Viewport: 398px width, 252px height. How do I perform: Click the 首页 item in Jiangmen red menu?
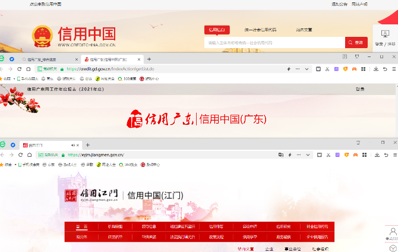point(82,226)
